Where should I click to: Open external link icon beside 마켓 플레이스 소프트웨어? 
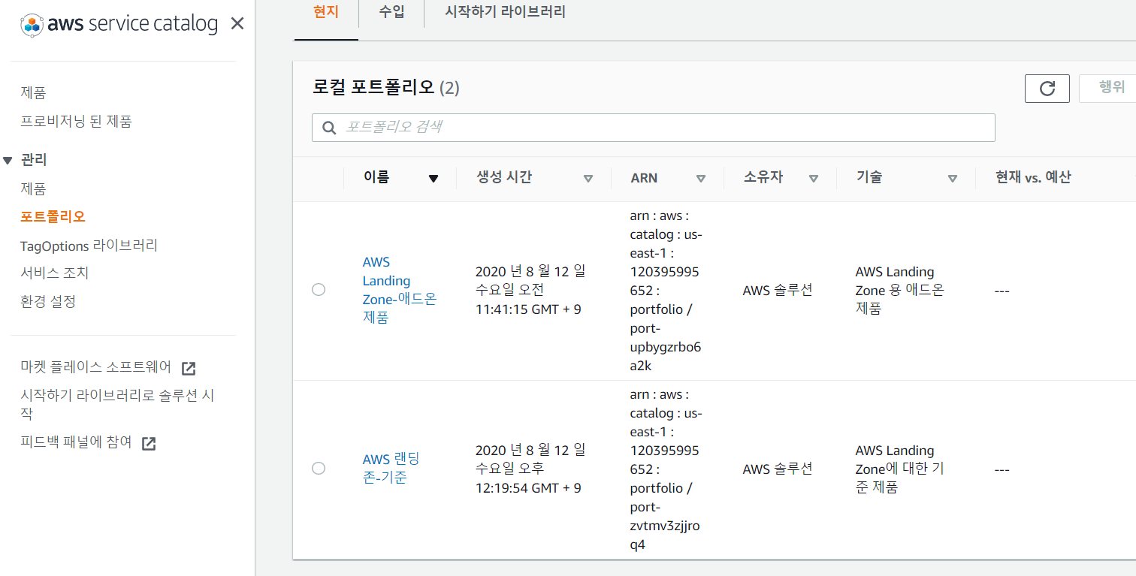click(x=189, y=368)
